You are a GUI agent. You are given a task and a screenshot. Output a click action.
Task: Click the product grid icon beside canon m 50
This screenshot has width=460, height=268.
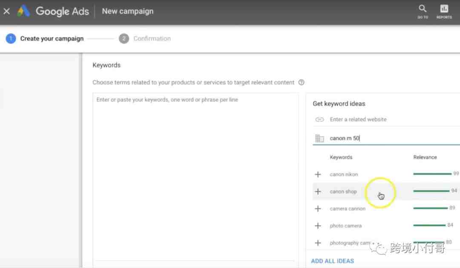click(x=319, y=138)
